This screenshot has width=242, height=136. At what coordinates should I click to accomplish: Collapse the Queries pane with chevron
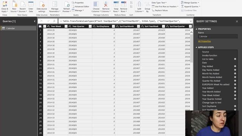[34, 21]
